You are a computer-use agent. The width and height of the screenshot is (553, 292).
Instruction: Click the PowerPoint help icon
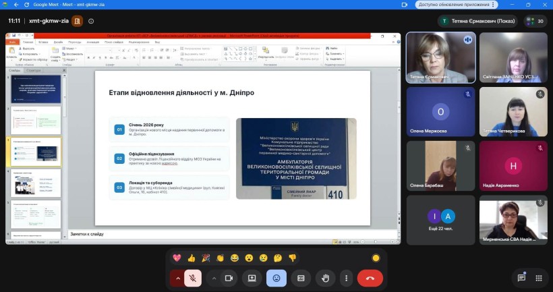coord(398,42)
